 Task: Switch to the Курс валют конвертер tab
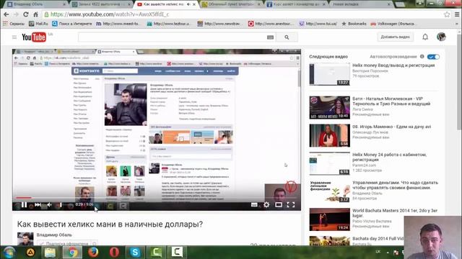[296, 4]
